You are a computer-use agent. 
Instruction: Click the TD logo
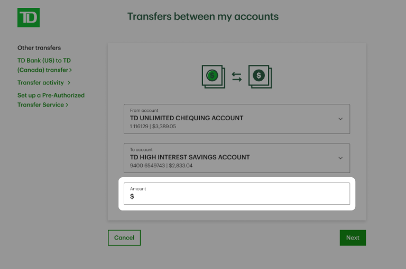(29, 17)
